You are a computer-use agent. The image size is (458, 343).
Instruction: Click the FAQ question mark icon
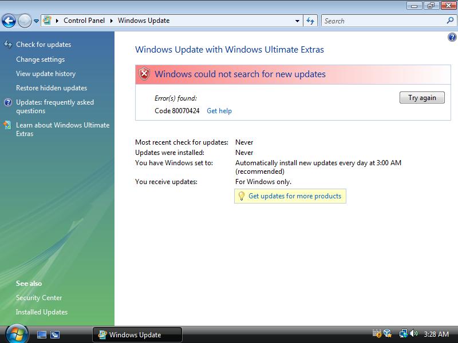[x=8, y=102]
